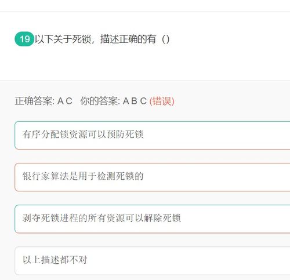Click the correct answer letters A C
The image size is (290, 280).
(65, 101)
